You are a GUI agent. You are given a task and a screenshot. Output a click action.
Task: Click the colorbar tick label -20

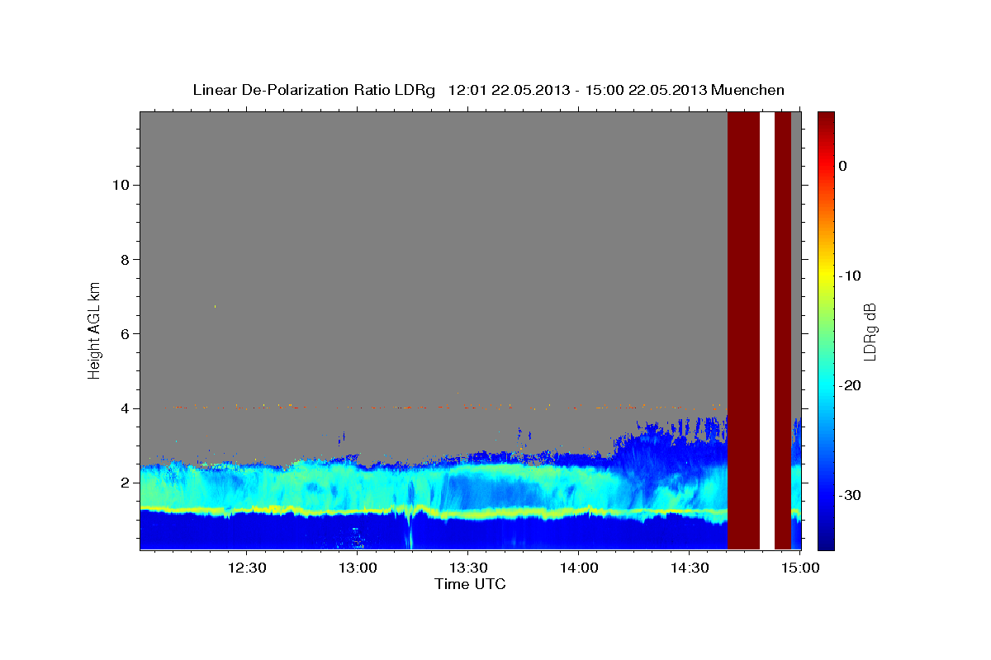pyautogui.click(x=849, y=385)
